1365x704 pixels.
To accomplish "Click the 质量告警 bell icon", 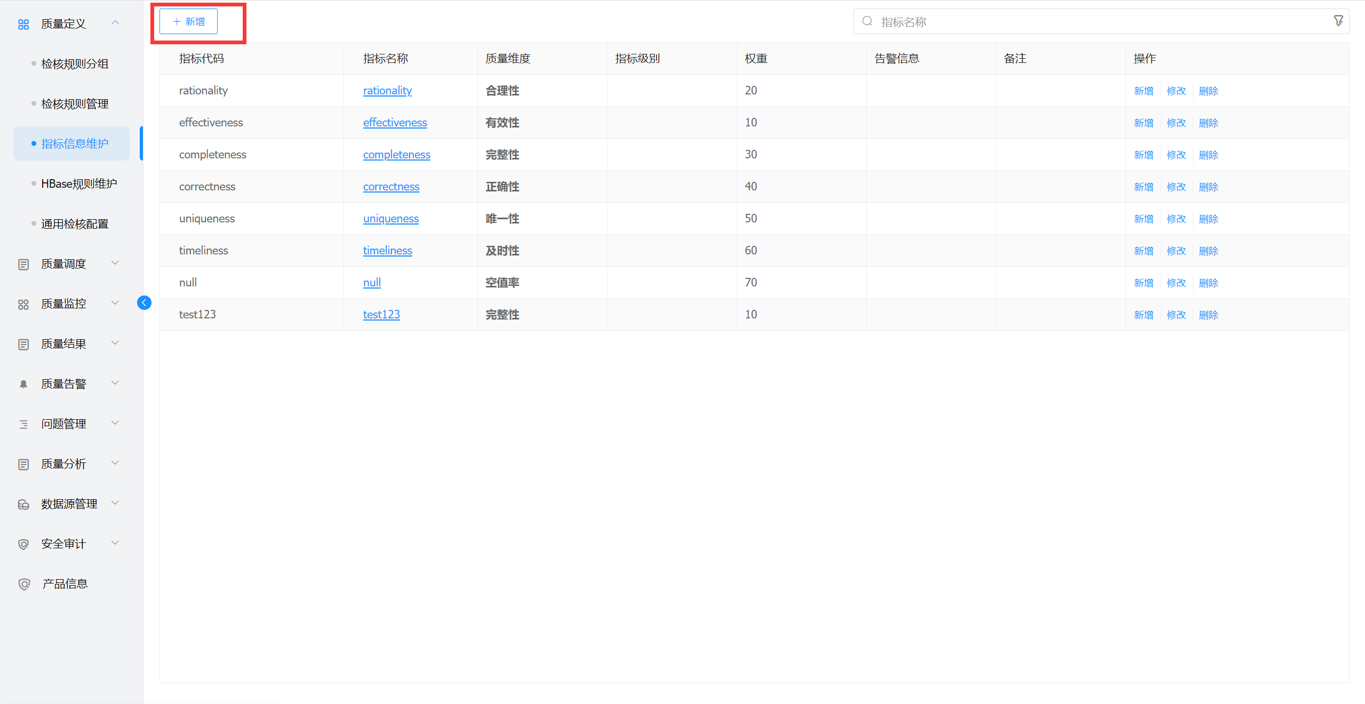I will click(x=23, y=384).
